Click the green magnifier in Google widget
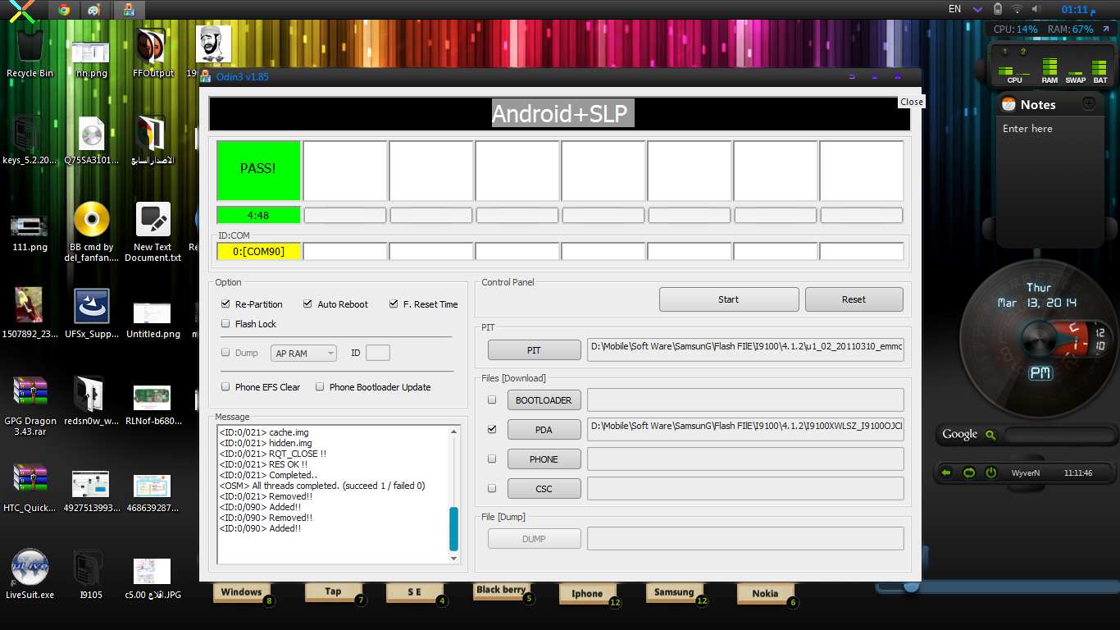 [990, 435]
